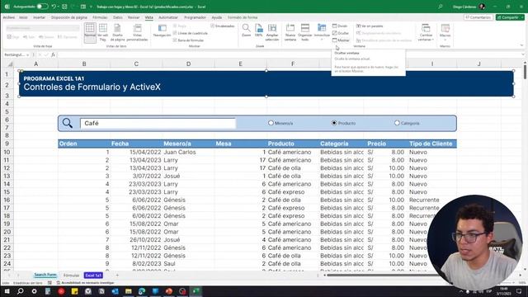This screenshot has width=528, height=297.
Task: Open the Navegación pane
Action: (162, 31)
